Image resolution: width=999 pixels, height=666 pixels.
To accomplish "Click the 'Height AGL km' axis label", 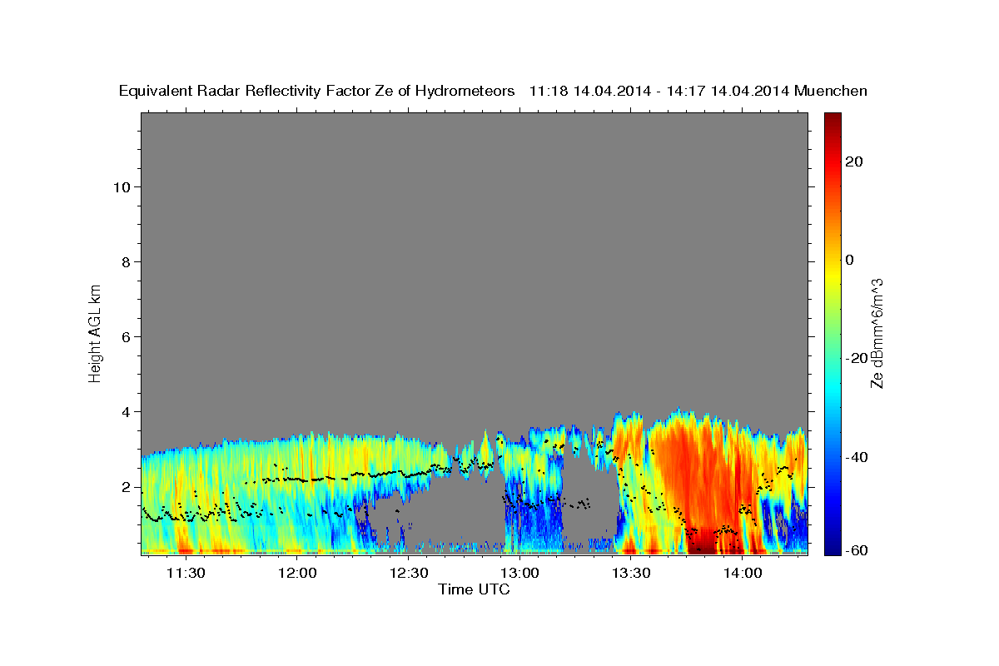I will click(96, 332).
